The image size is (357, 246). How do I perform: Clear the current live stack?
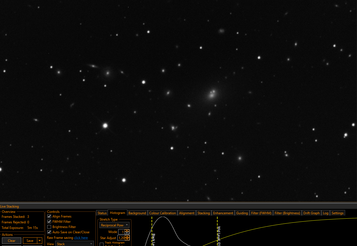(12, 241)
